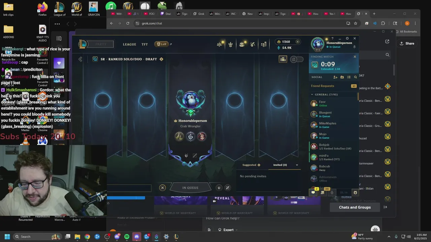Open Friend Requests
The width and height of the screenshot is (431, 242).
[x=333, y=86]
